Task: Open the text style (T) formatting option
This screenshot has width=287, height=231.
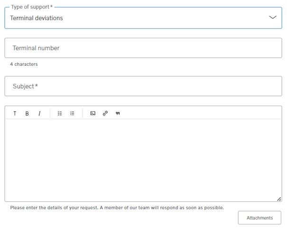Action: coord(15,114)
